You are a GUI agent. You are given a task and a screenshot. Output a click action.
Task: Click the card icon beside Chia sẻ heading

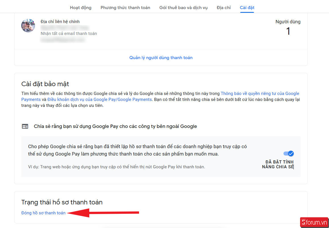(x=25, y=127)
